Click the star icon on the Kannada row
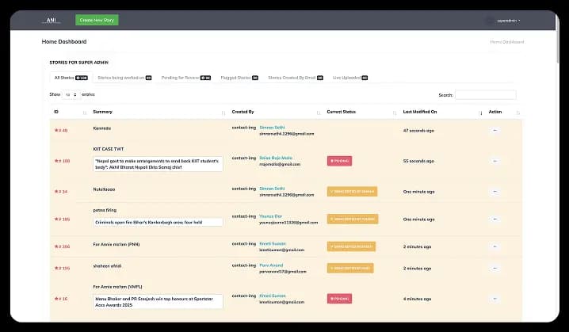The height and width of the screenshot is (332, 569). [56, 130]
